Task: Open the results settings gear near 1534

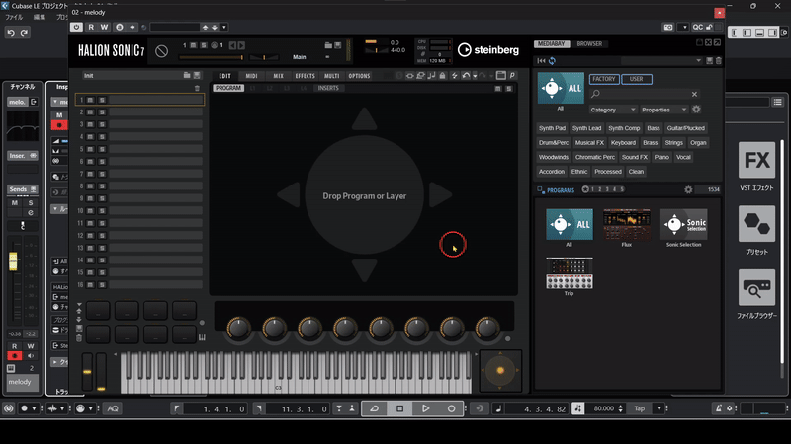Action: coord(688,189)
